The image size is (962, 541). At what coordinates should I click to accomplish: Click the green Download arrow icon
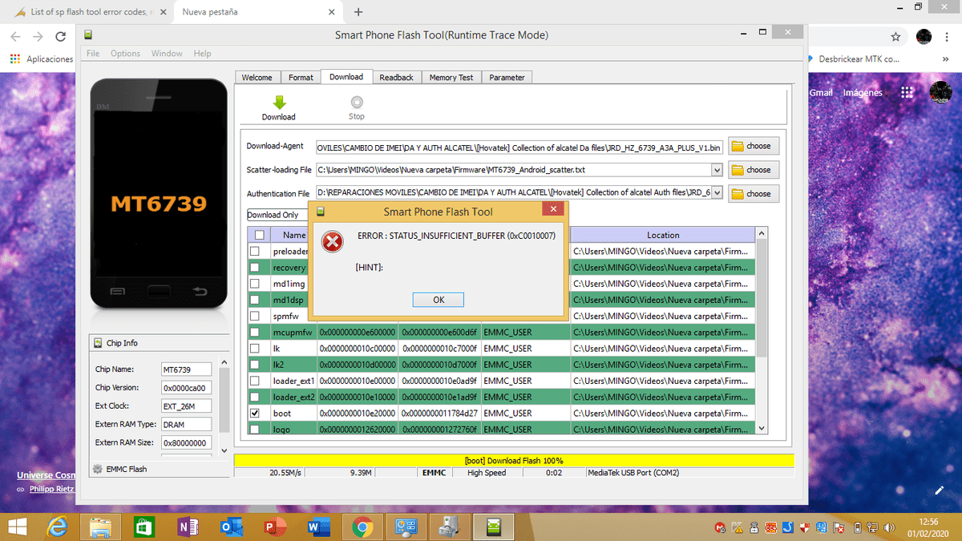pyautogui.click(x=279, y=102)
